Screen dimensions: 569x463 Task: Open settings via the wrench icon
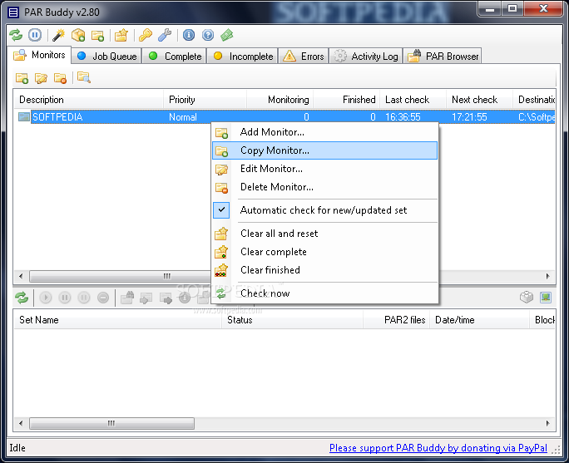point(165,35)
